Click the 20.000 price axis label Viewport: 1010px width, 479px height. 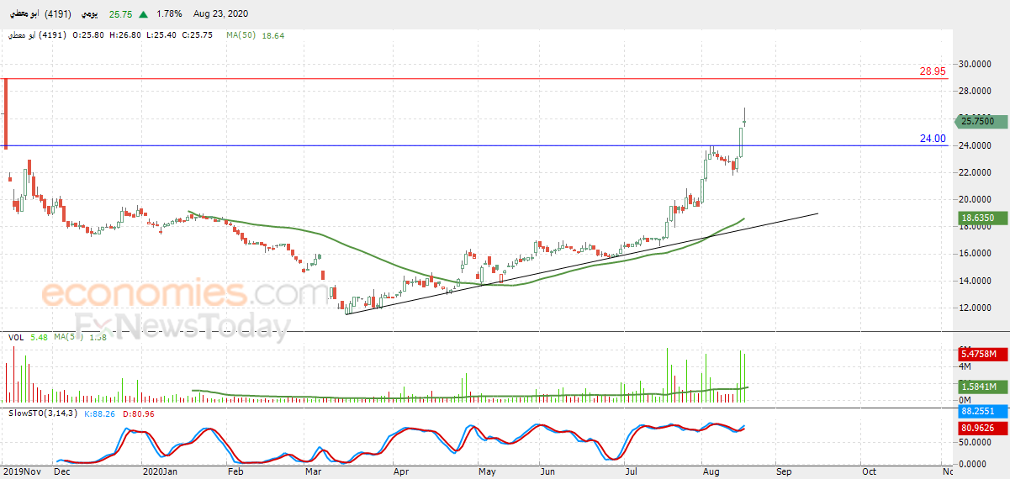(976, 199)
